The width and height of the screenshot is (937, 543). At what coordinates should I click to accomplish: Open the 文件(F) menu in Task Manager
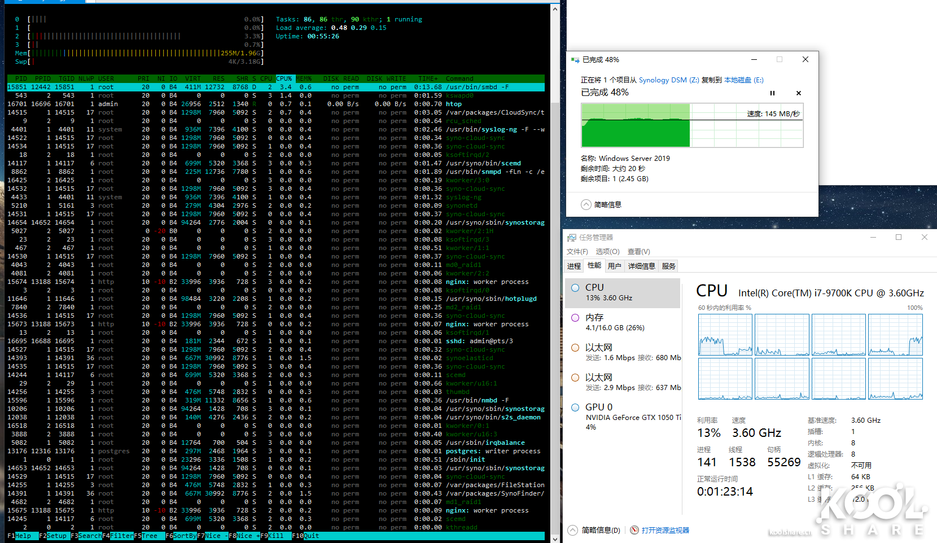coord(577,252)
